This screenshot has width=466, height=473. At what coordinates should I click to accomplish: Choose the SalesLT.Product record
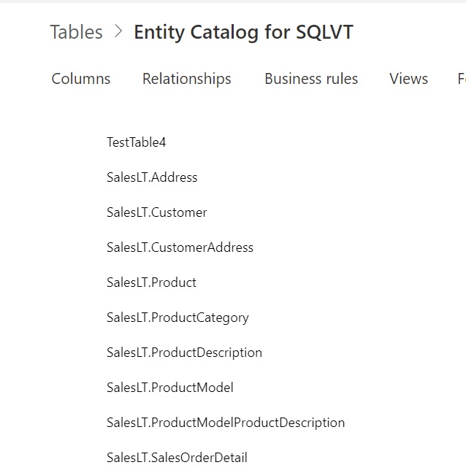(x=151, y=282)
